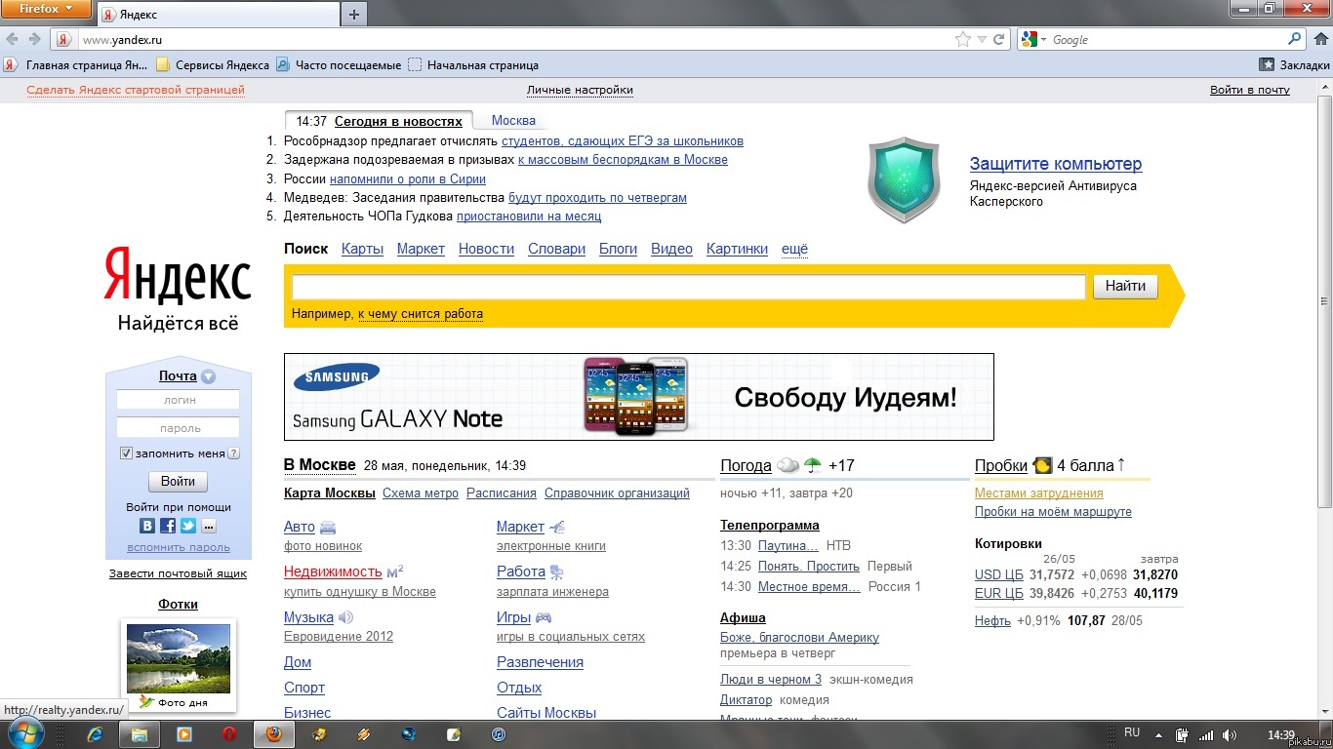
Task: Bookmark the page with the star icon
Action: [x=963, y=39]
